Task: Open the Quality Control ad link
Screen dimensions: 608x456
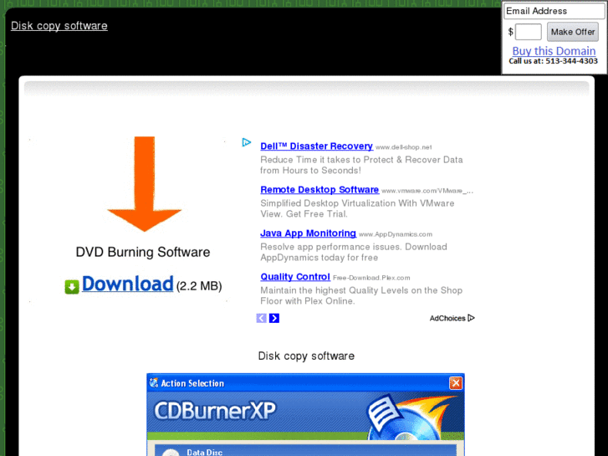Action: (295, 277)
